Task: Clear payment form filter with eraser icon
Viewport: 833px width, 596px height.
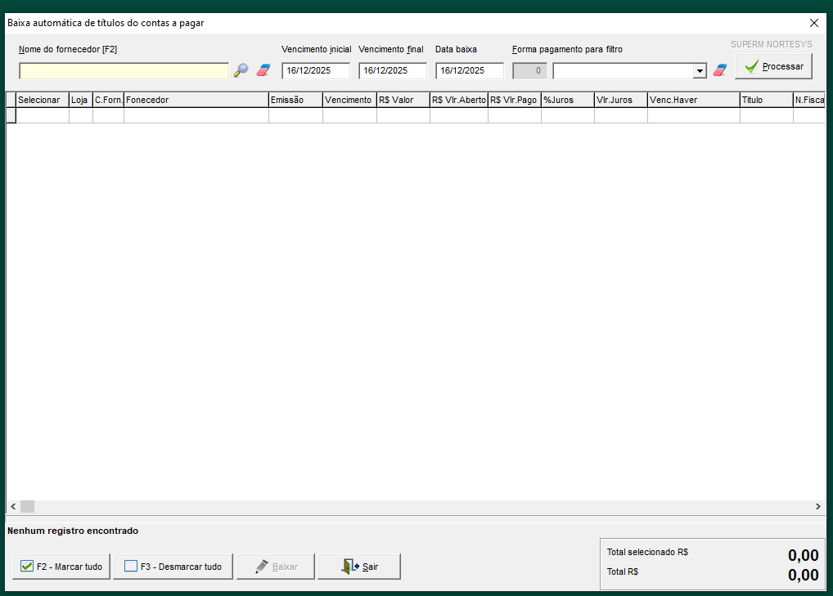Action: point(719,71)
